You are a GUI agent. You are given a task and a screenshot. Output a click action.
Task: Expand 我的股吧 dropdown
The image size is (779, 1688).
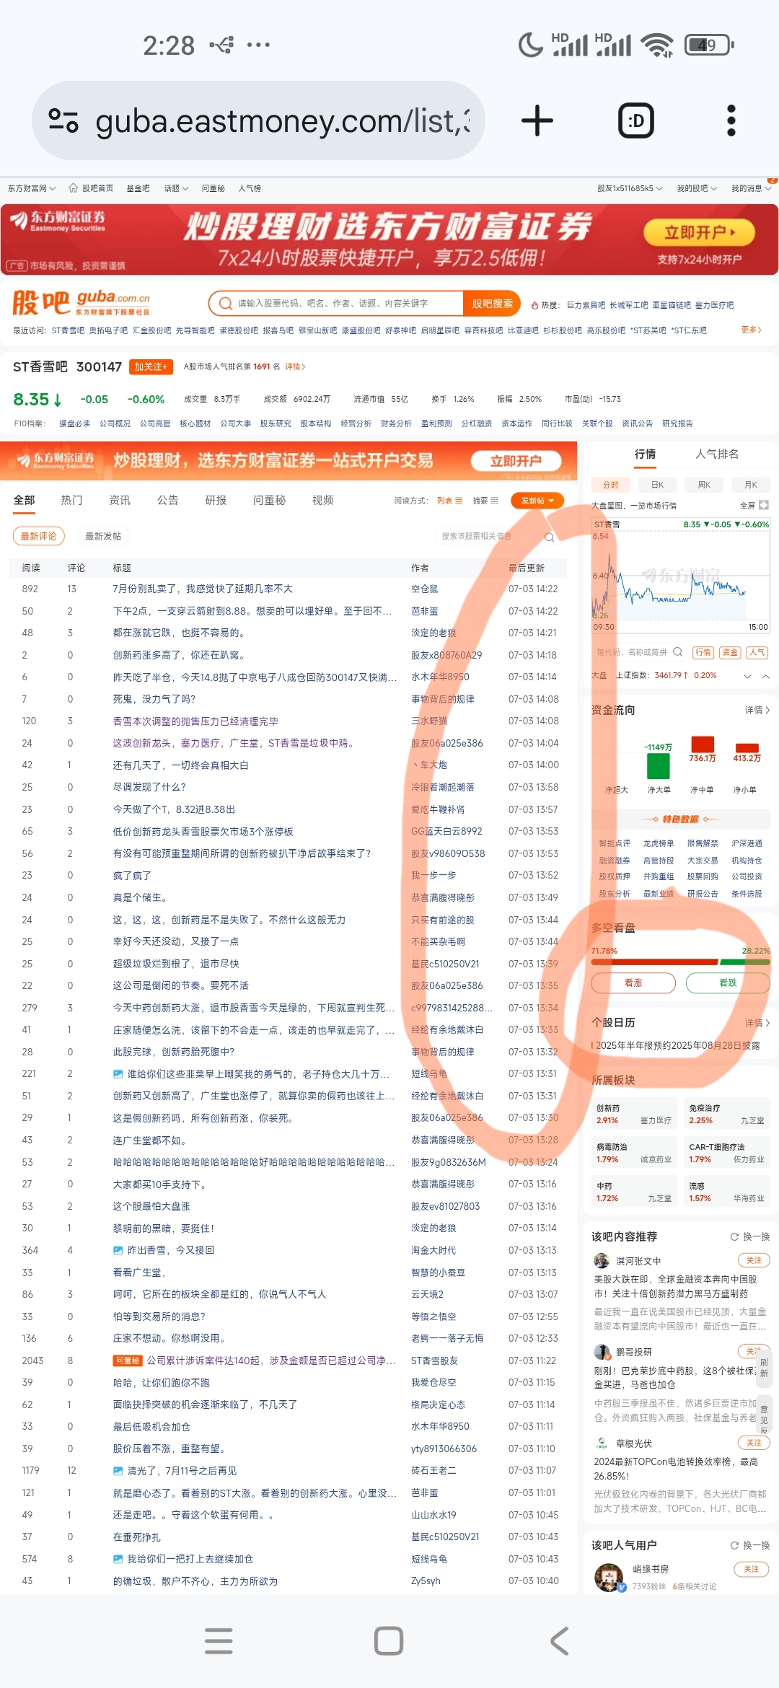[x=697, y=188]
